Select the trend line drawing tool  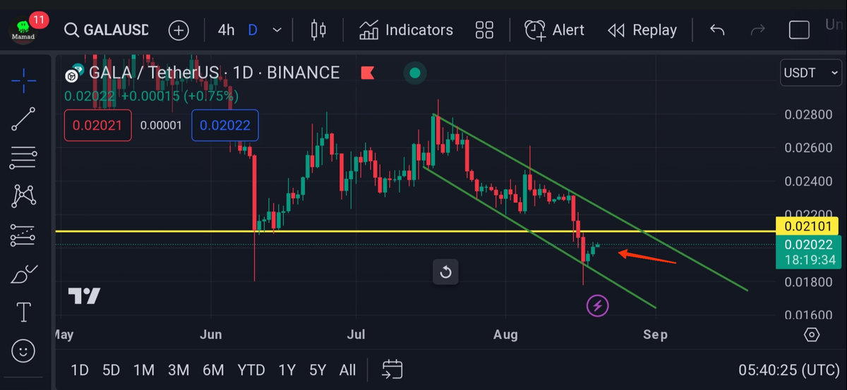23,119
